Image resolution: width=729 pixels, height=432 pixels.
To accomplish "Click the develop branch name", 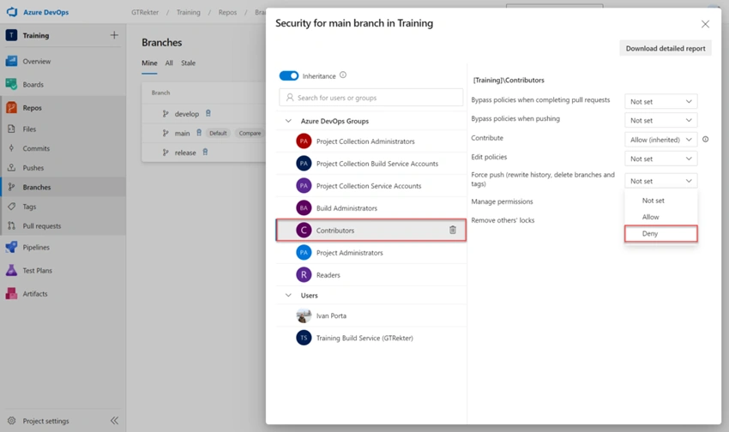I will pyautogui.click(x=186, y=114).
